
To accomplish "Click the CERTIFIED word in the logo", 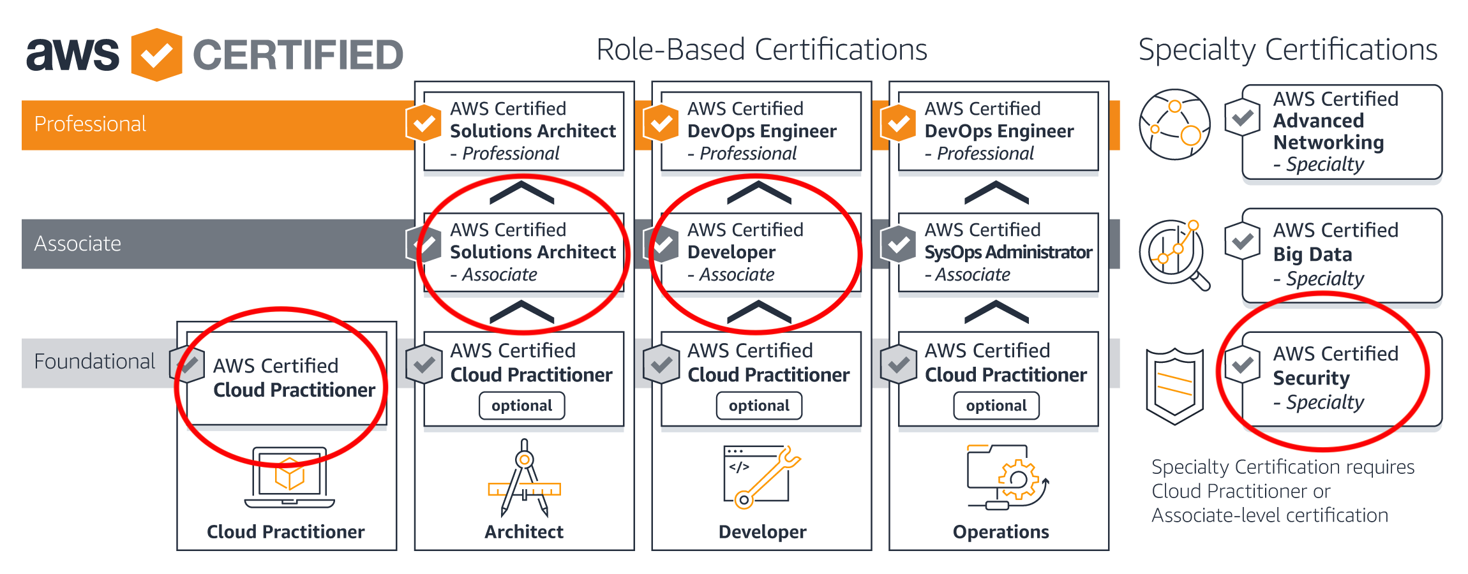I will coord(298,55).
